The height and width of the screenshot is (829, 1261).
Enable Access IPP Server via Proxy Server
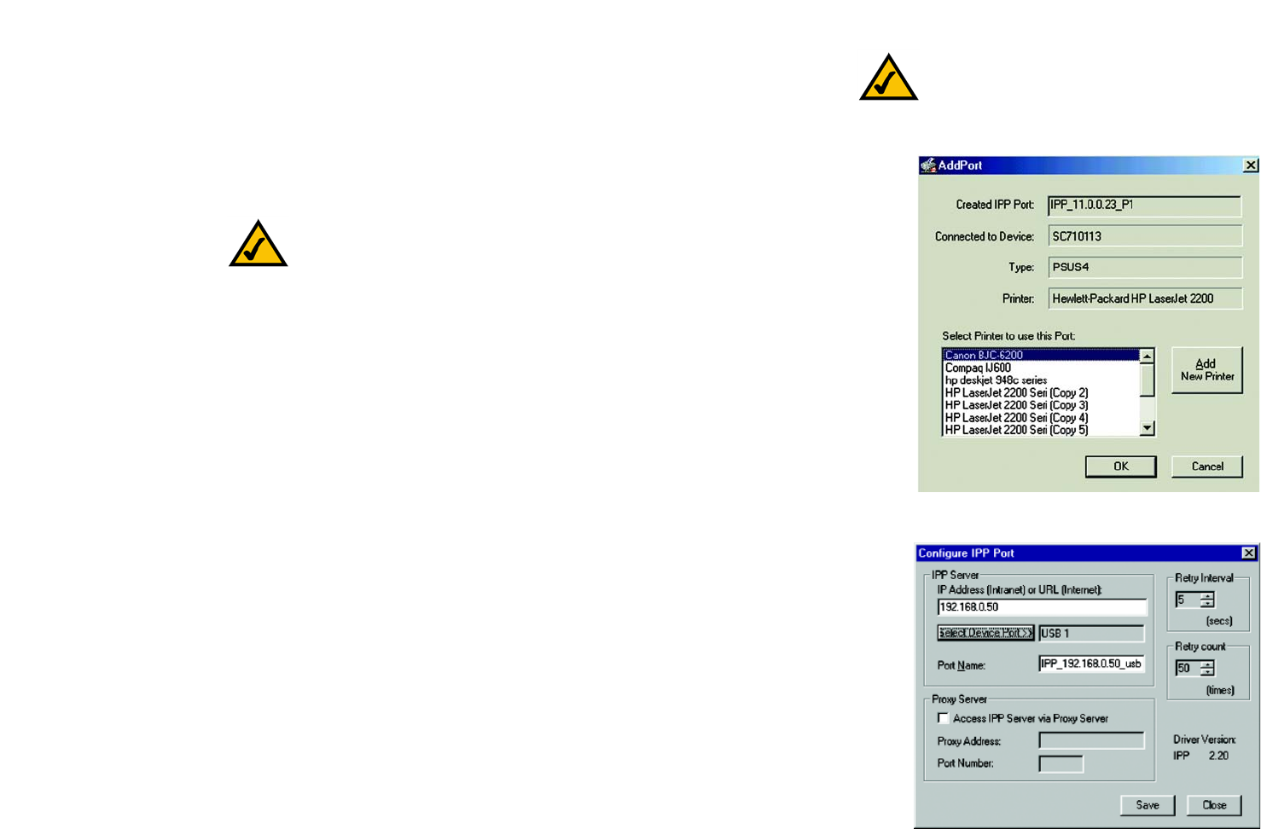tap(943, 718)
